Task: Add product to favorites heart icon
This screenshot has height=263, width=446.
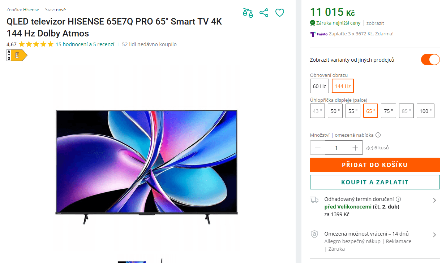Action: click(x=280, y=13)
